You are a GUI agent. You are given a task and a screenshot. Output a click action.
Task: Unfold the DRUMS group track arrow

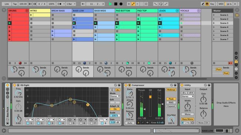pyautogui.click(x=27, y=11)
